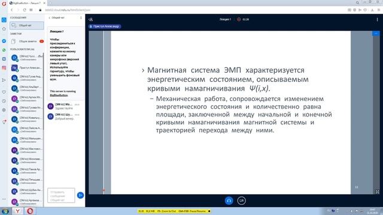Click the chat message input field
The height and width of the screenshot is (215, 383).
click(61, 195)
